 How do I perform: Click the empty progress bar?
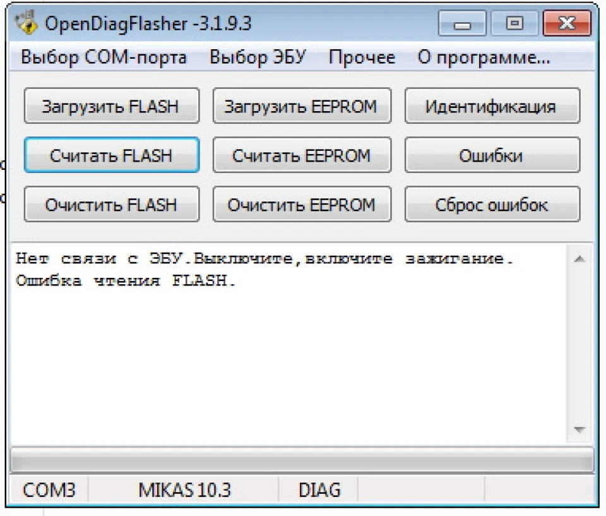[x=302, y=460]
